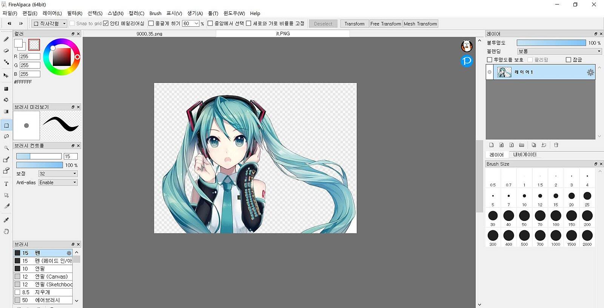Click the new raster layer icon
The height and width of the screenshot is (308, 604).
click(492, 145)
